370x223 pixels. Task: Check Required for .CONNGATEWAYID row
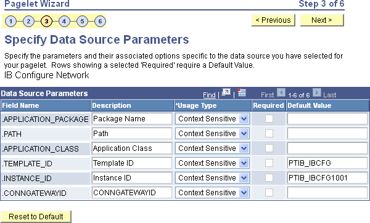[269, 193]
